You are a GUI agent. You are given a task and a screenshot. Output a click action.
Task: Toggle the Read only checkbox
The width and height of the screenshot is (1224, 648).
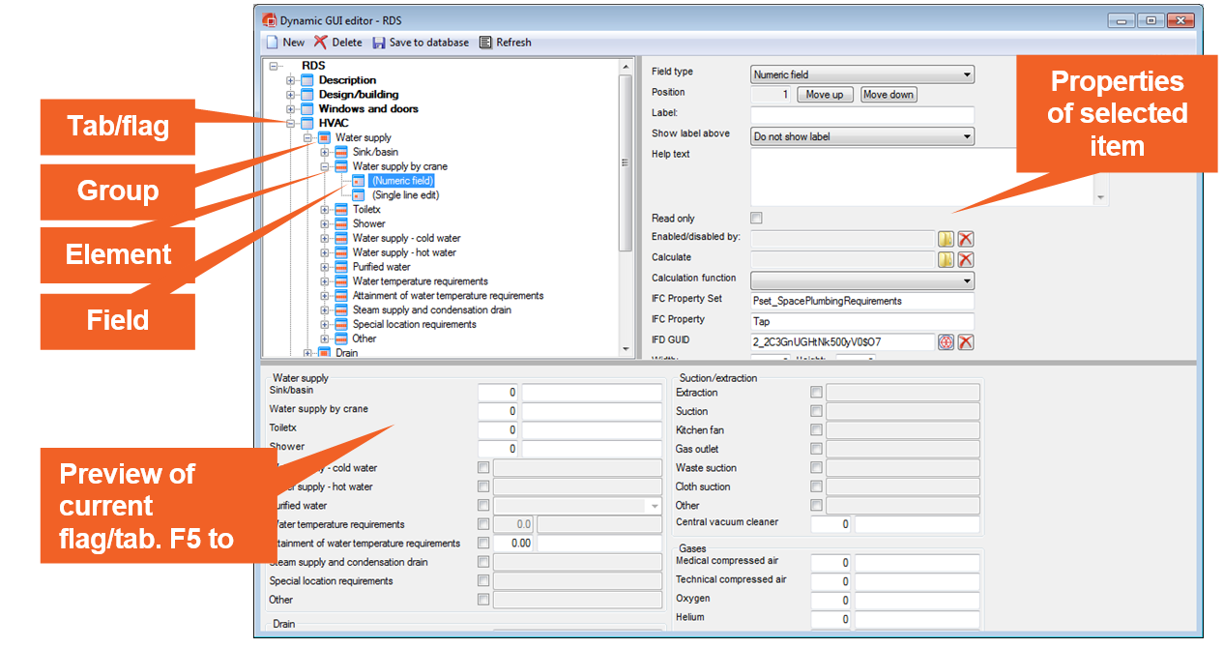click(x=756, y=219)
